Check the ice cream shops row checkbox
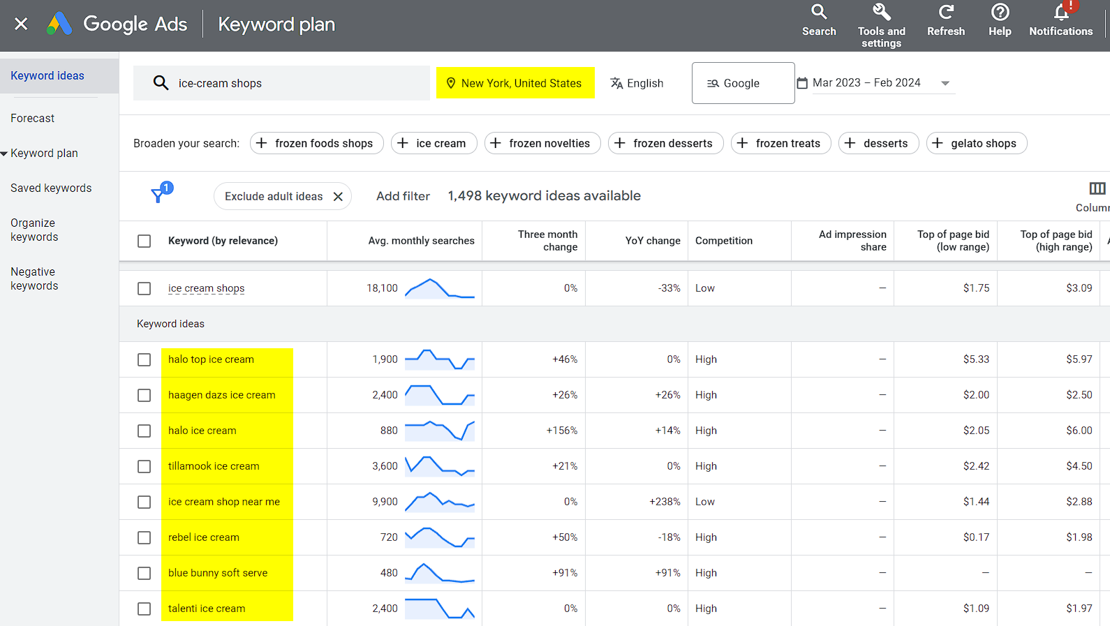The width and height of the screenshot is (1110, 626). pyautogui.click(x=145, y=288)
